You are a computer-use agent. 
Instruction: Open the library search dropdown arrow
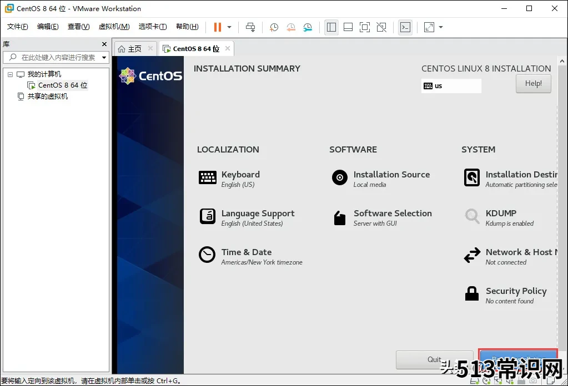104,58
